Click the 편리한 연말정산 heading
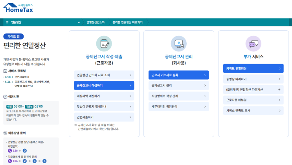 25,46
